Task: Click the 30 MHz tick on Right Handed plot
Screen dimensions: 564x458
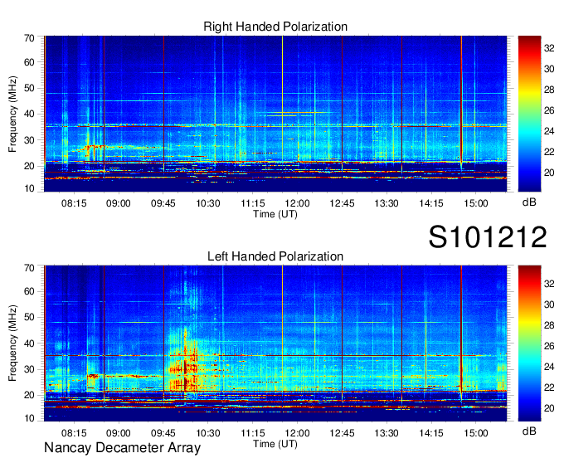Action: (29, 140)
